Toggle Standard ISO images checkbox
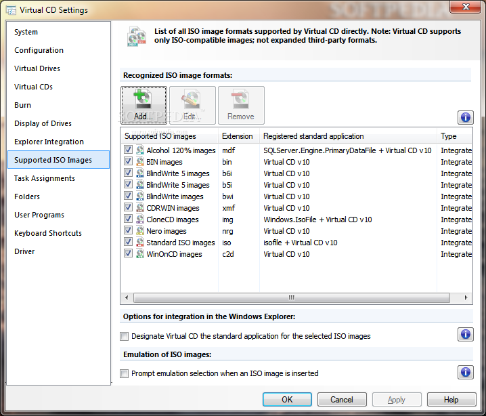 [x=128, y=242]
